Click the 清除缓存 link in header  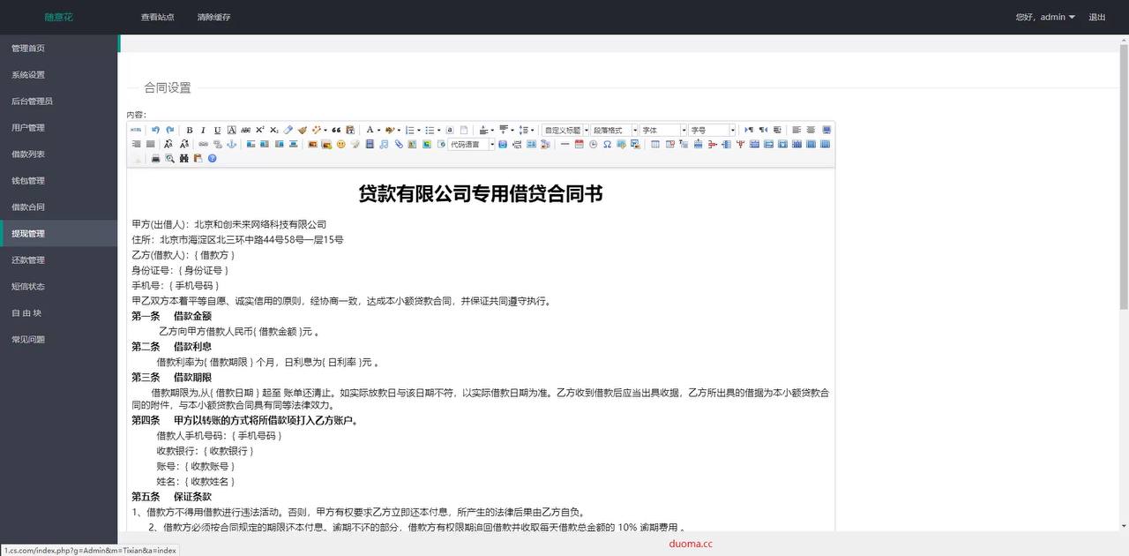(x=213, y=17)
